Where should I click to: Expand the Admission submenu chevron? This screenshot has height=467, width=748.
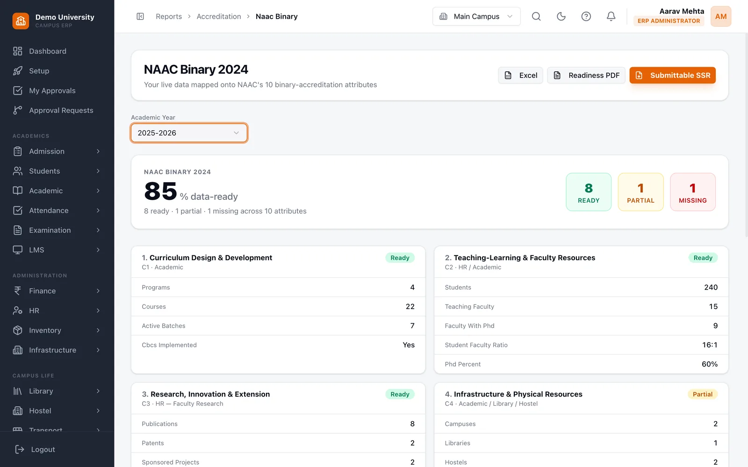tap(98, 151)
